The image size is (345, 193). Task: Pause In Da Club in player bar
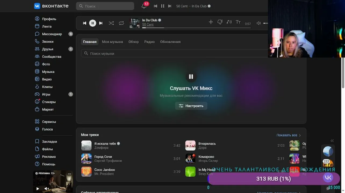point(92,23)
